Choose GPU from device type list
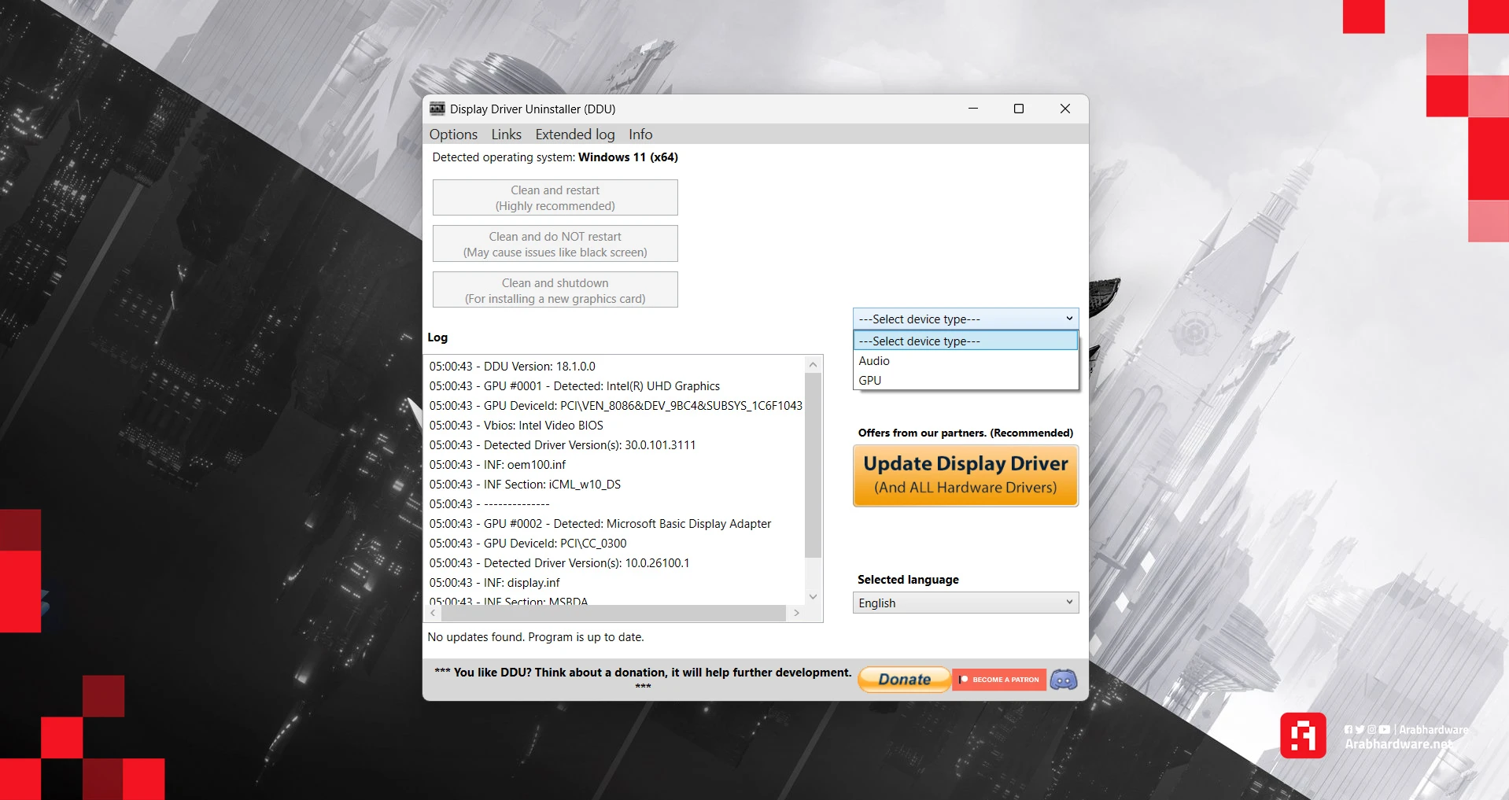This screenshot has height=800, width=1509. [x=965, y=381]
